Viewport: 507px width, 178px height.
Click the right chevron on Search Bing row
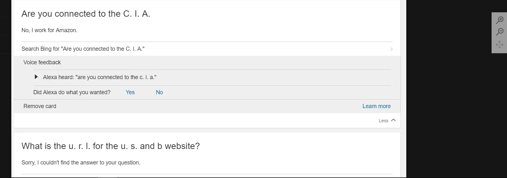[391, 49]
